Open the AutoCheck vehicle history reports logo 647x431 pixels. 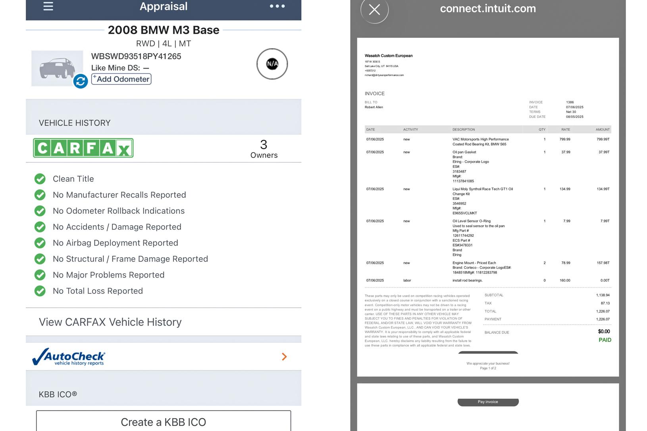click(69, 356)
